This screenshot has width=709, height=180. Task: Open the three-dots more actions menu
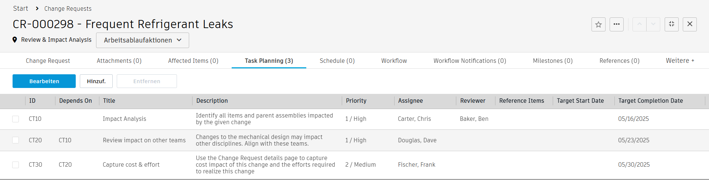click(x=616, y=24)
